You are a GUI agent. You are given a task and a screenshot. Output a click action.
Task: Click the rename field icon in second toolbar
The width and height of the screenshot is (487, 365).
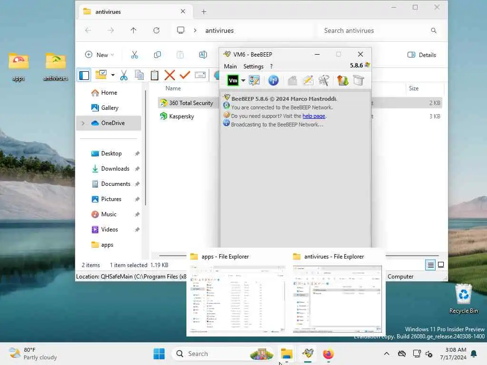coord(200,75)
